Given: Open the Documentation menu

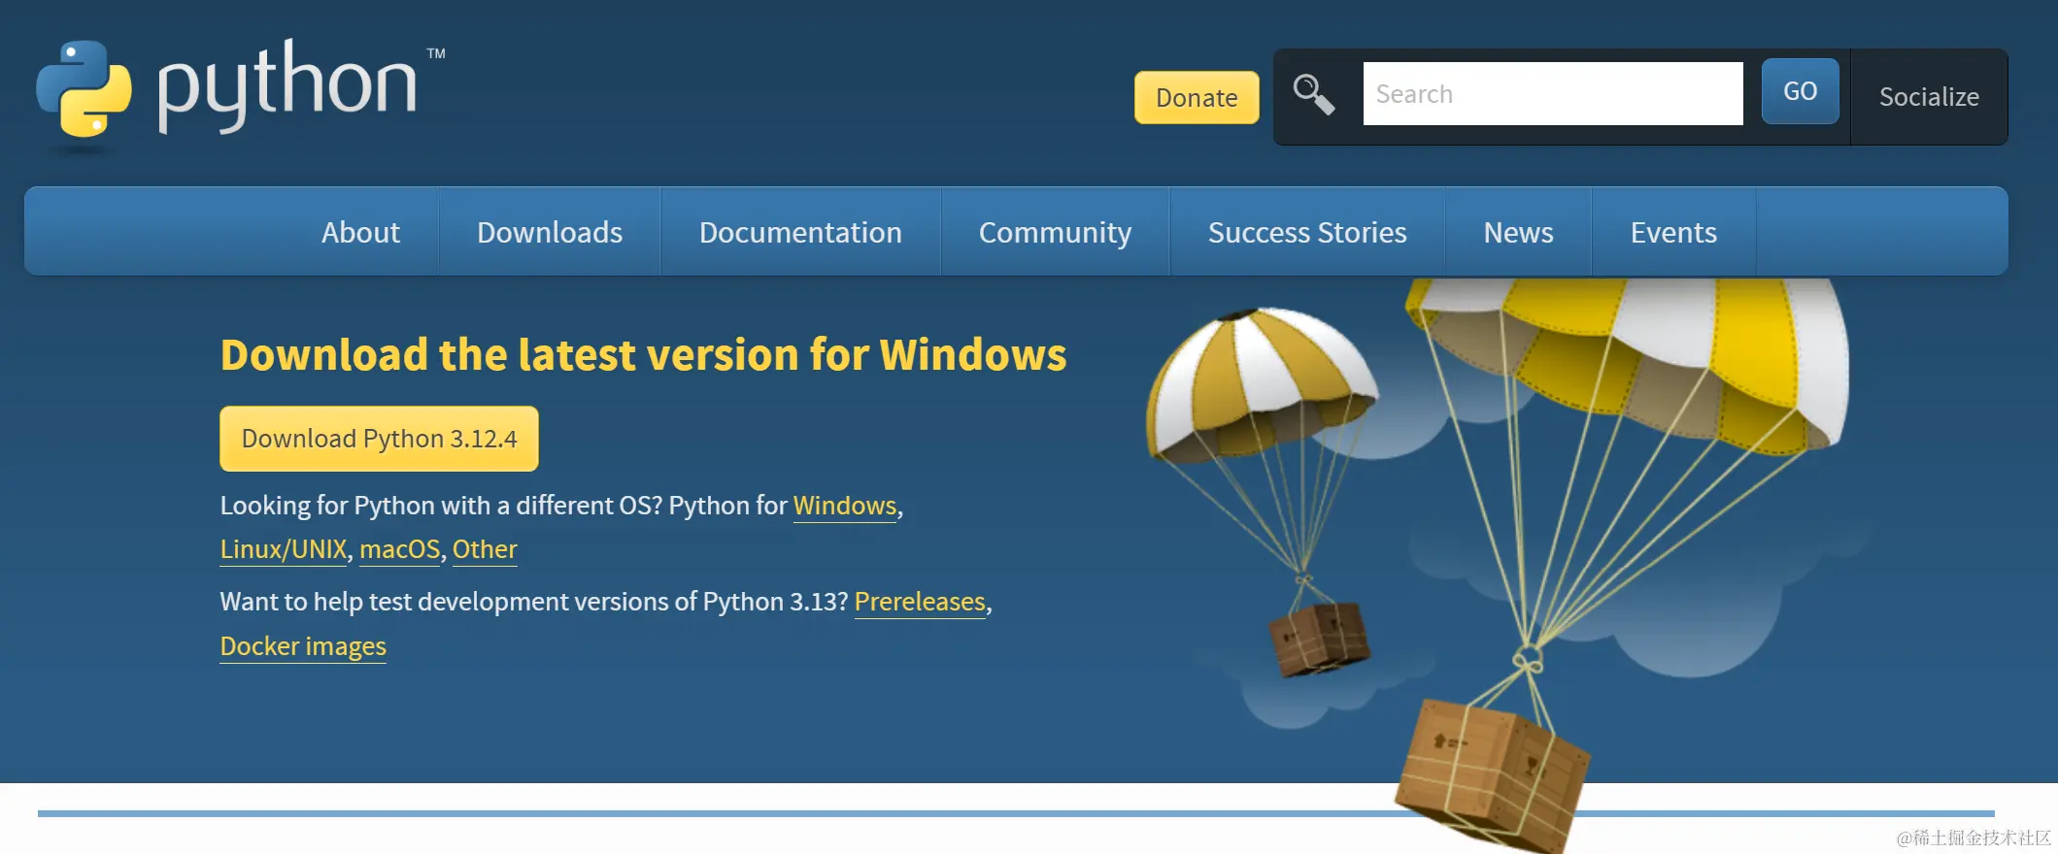Looking at the screenshot, I should (x=800, y=232).
